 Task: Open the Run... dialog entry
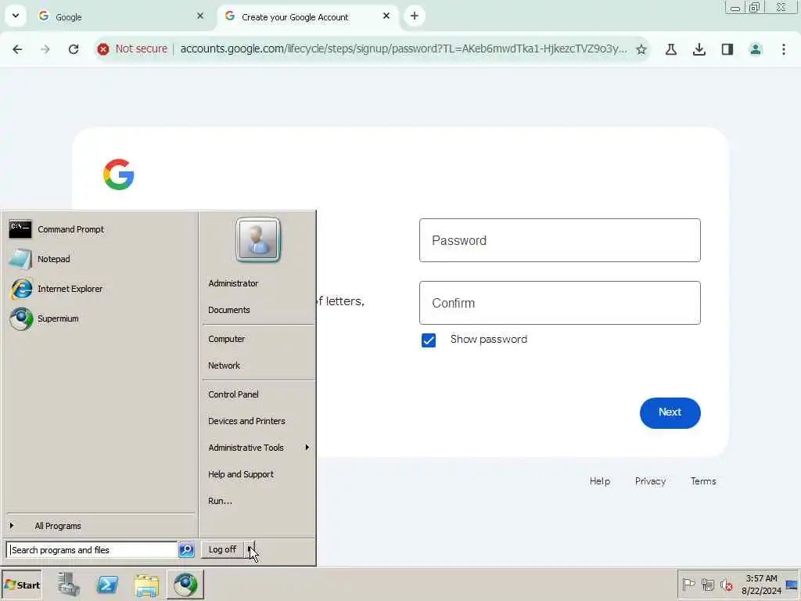click(258, 501)
